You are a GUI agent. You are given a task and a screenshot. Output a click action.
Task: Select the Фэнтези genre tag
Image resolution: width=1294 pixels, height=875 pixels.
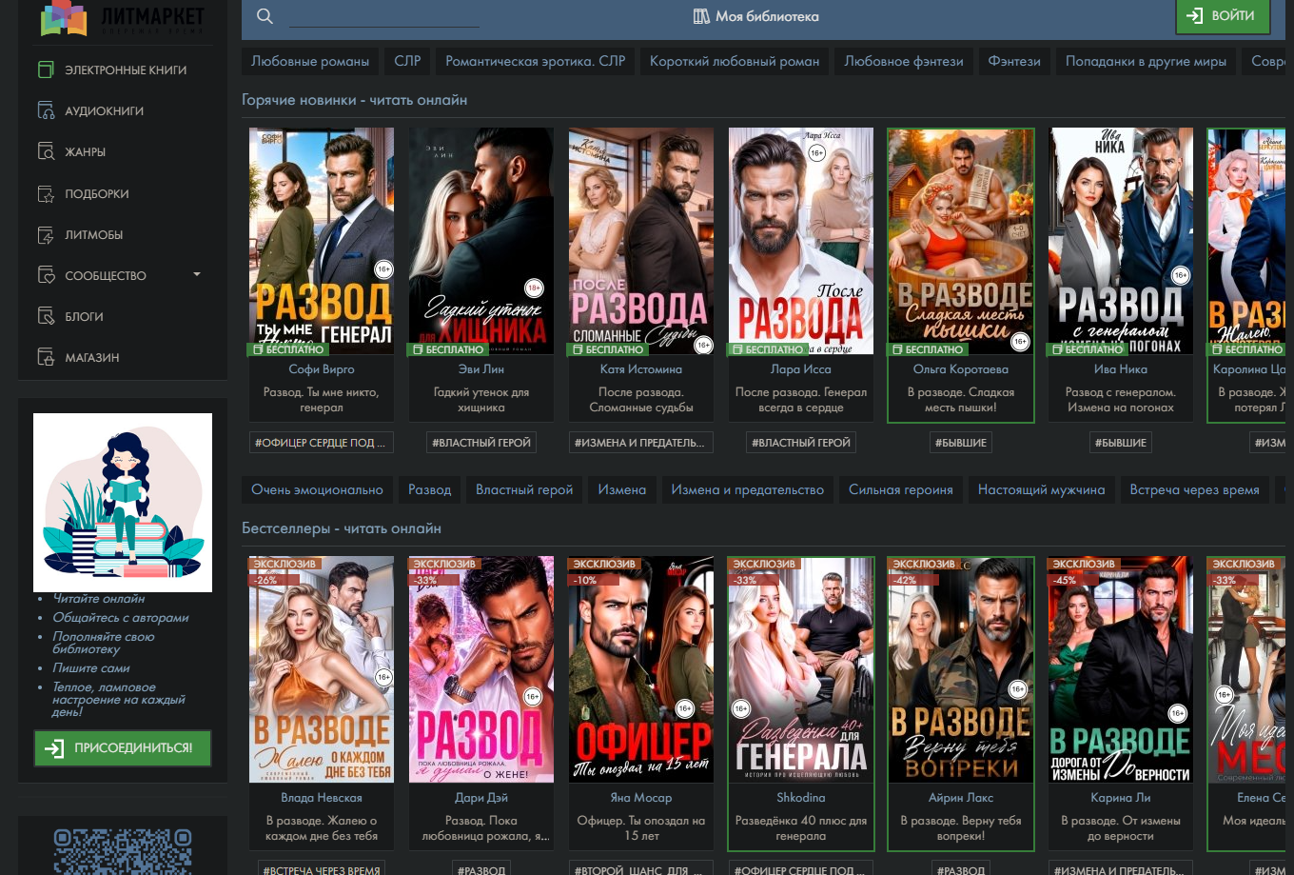click(1014, 61)
